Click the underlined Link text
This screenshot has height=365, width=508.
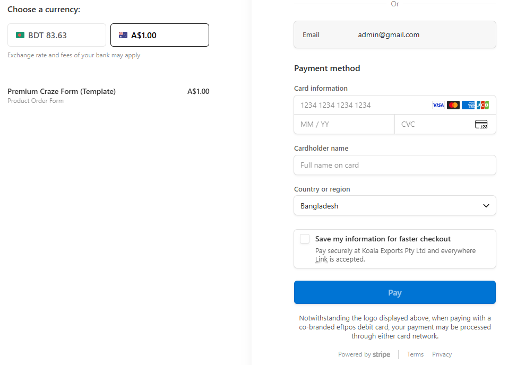pos(321,259)
